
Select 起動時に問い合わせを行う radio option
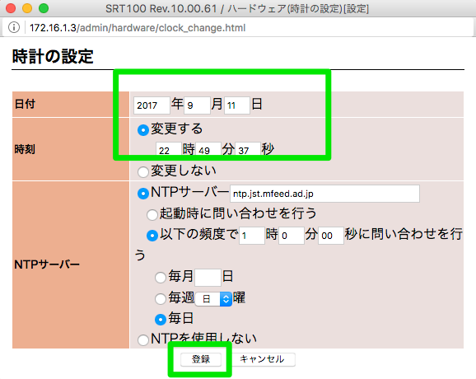pyautogui.click(x=152, y=214)
